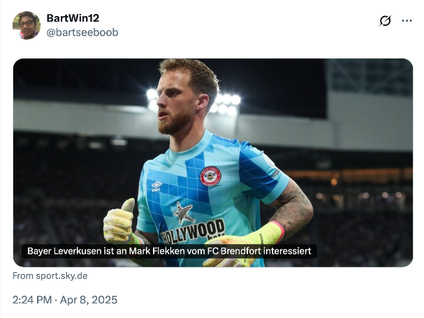Click the goalkeeper's yellow glove

[118, 223]
